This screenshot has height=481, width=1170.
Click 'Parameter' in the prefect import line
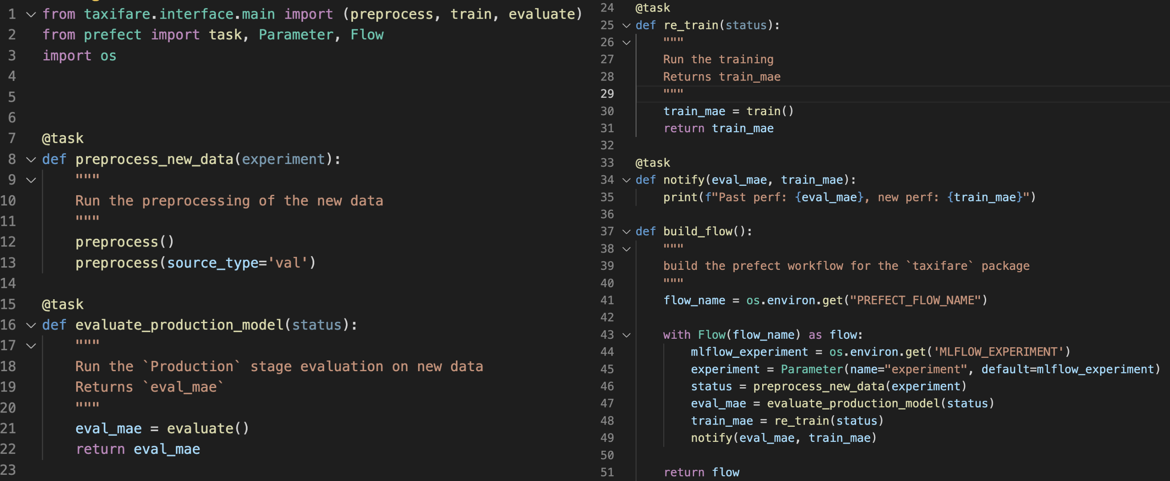coord(296,35)
